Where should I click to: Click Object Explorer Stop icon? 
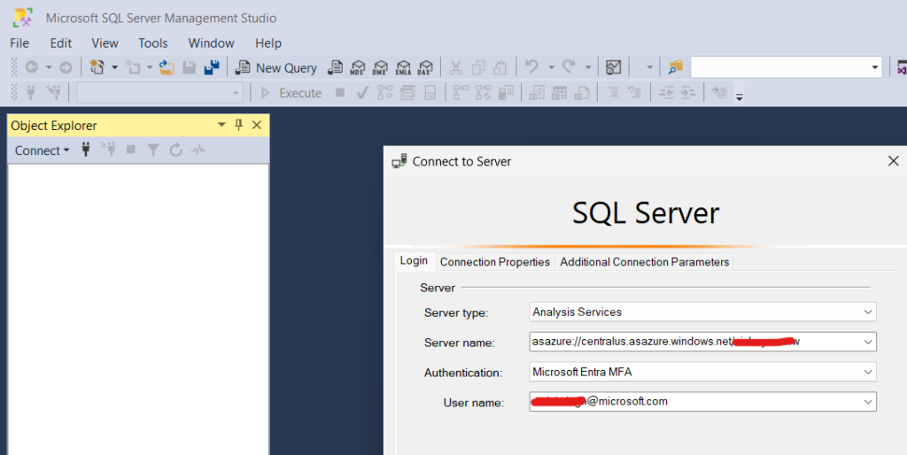click(131, 150)
